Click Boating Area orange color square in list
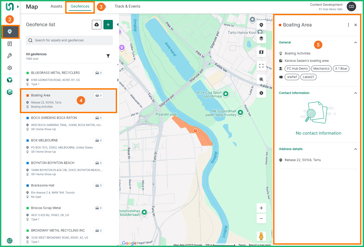Screen dimensions: 364x247 [27, 95]
